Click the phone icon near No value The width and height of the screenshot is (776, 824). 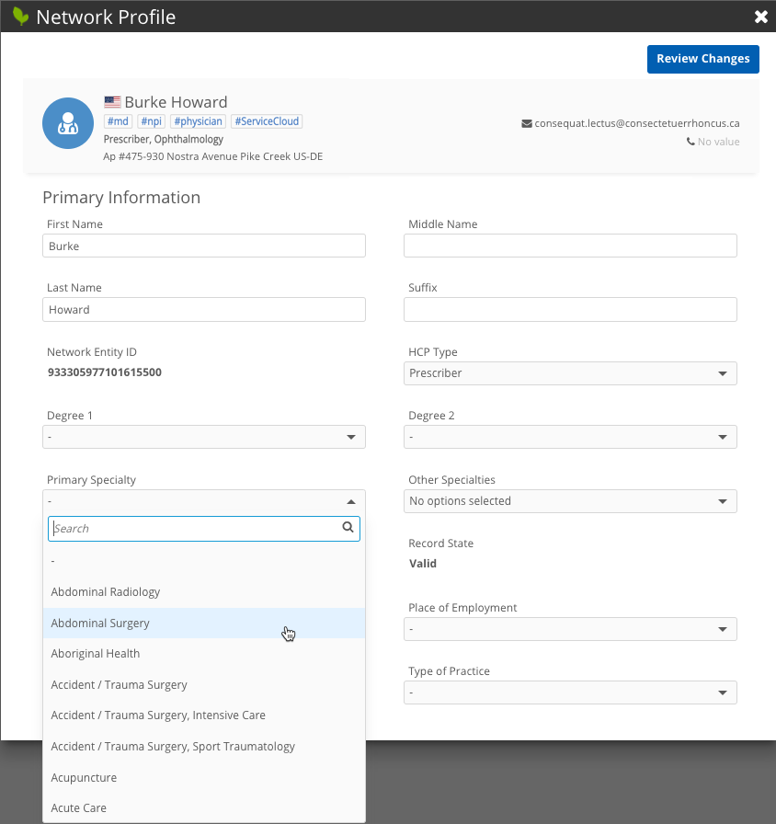click(x=690, y=142)
